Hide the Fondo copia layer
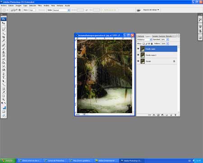Viewport: 203px width, 163px height. [x=138, y=49]
